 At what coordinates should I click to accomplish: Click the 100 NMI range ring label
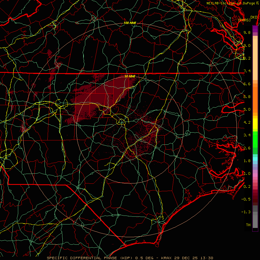pyautogui.click(x=130, y=23)
